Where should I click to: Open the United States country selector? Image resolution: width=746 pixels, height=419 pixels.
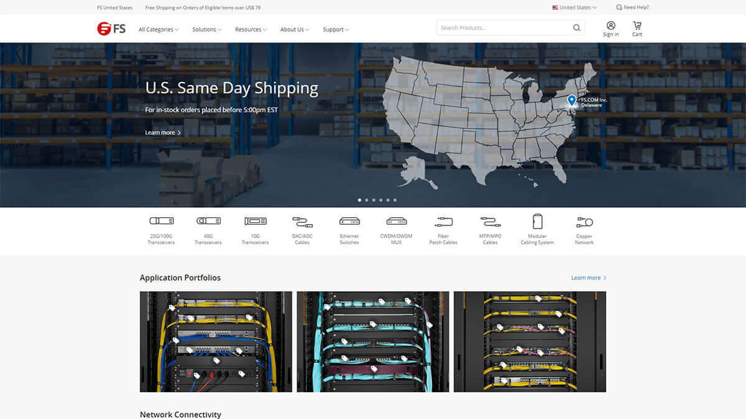tap(574, 7)
